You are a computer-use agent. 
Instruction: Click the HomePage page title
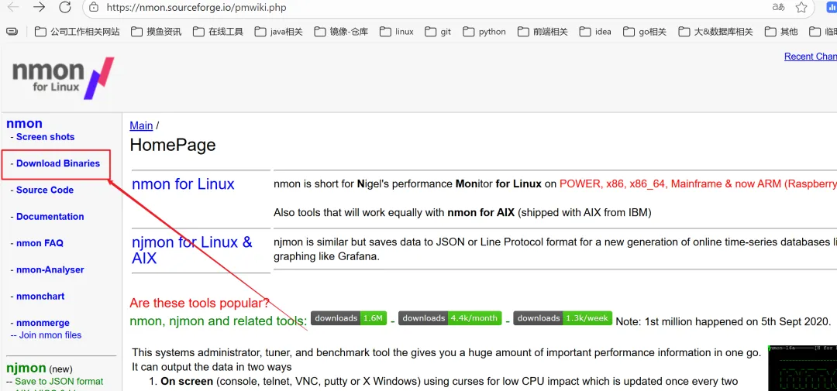172,145
